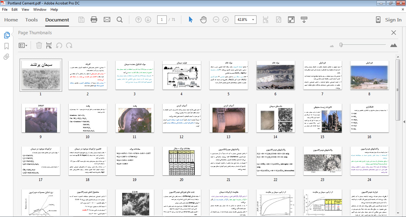Reduce thumbnail size small mountain icon
This screenshot has height=217, width=406.
point(332,46)
